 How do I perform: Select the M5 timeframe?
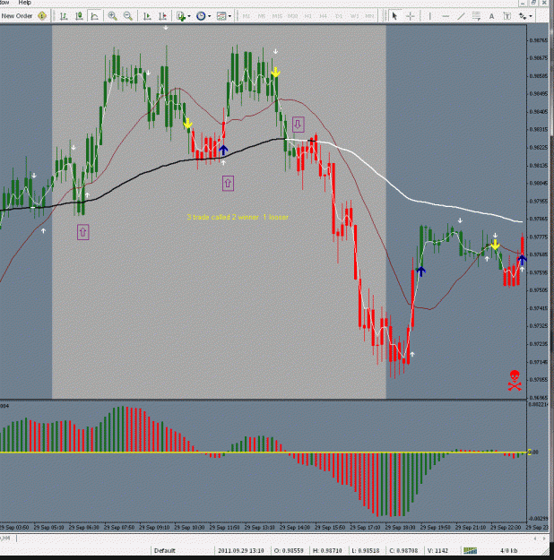(262, 16)
